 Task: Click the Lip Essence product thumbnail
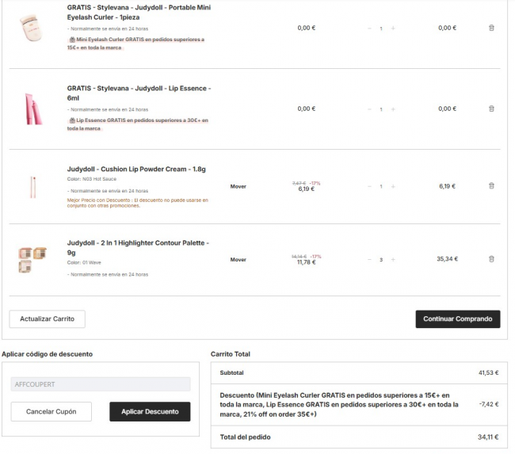tap(33, 107)
